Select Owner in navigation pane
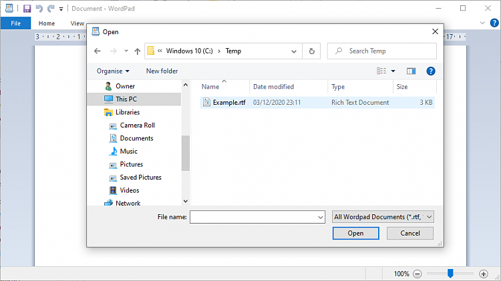This screenshot has width=501, height=281. coord(126,86)
